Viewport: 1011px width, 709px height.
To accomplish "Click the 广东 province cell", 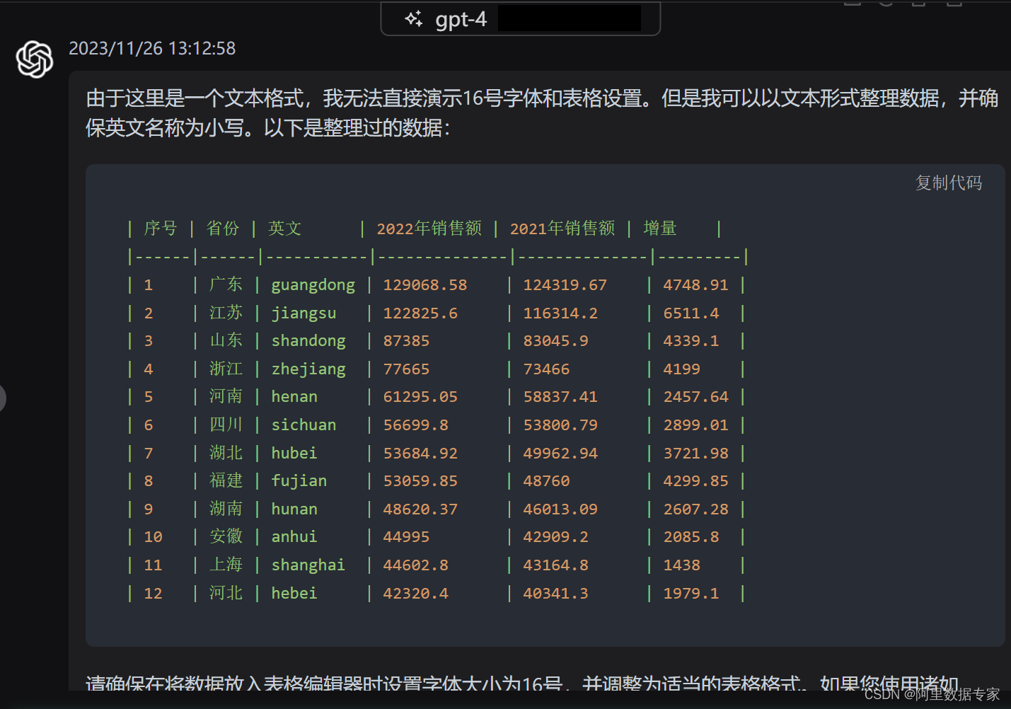I will (x=226, y=284).
